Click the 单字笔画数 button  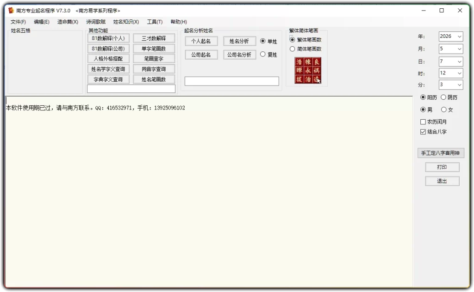pyautogui.click(x=154, y=49)
